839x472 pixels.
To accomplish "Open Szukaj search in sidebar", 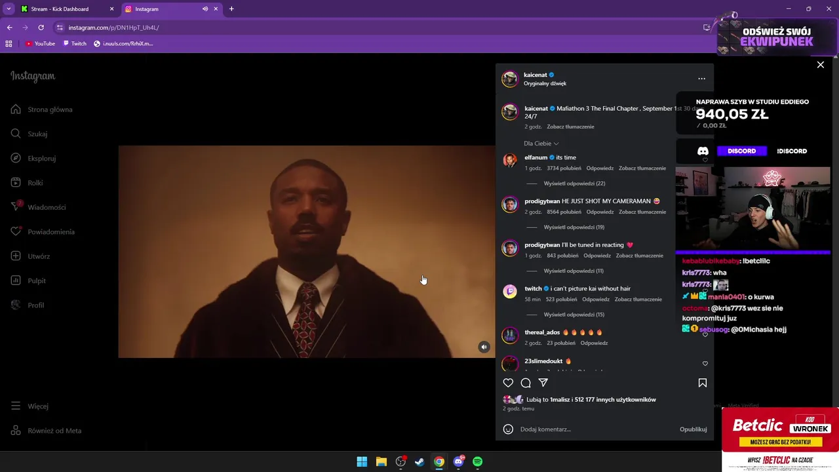I will tap(29, 134).
